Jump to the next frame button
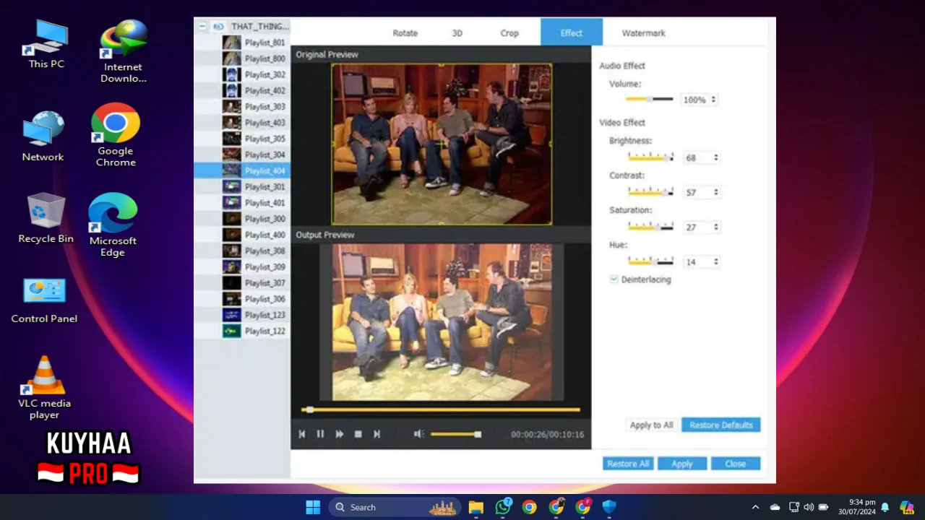This screenshot has height=520, width=925. (377, 434)
